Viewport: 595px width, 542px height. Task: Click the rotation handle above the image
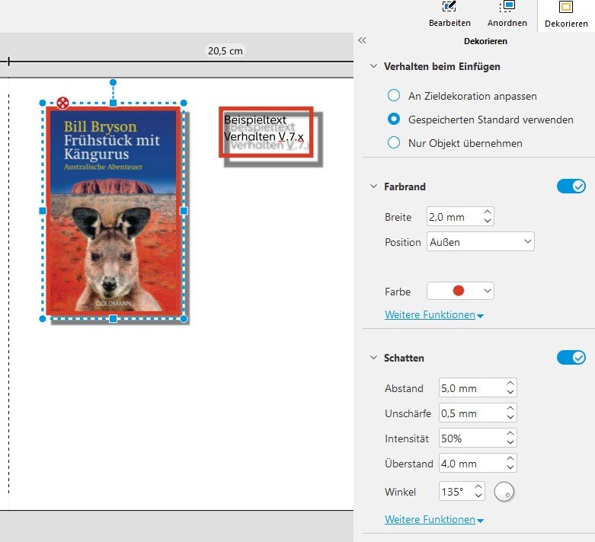click(113, 81)
